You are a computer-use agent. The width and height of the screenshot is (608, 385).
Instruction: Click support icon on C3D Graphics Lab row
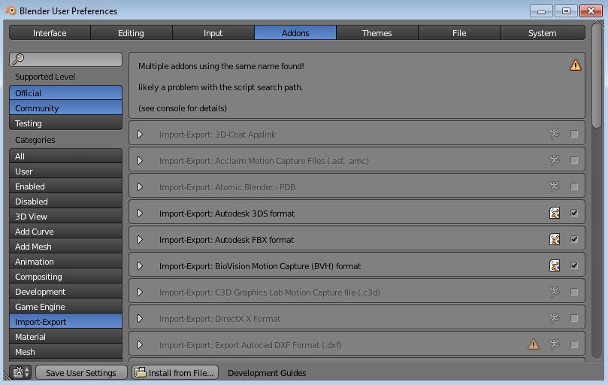pyautogui.click(x=555, y=292)
